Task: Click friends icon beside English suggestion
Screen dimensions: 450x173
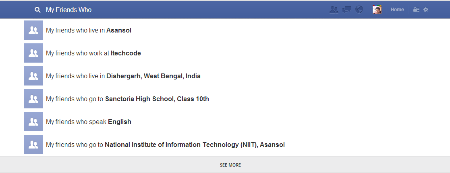Action: (33, 122)
